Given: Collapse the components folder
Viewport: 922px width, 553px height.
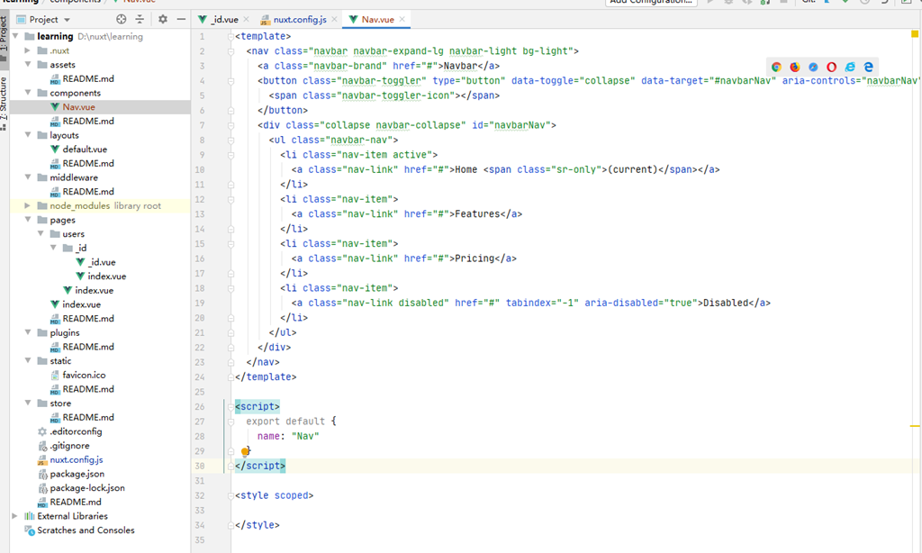Looking at the screenshot, I should [x=28, y=93].
